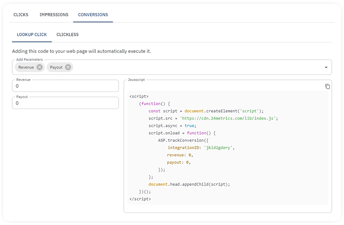
Task: Click the cdn.24metrics.com script URL
Action: click(228, 118)
